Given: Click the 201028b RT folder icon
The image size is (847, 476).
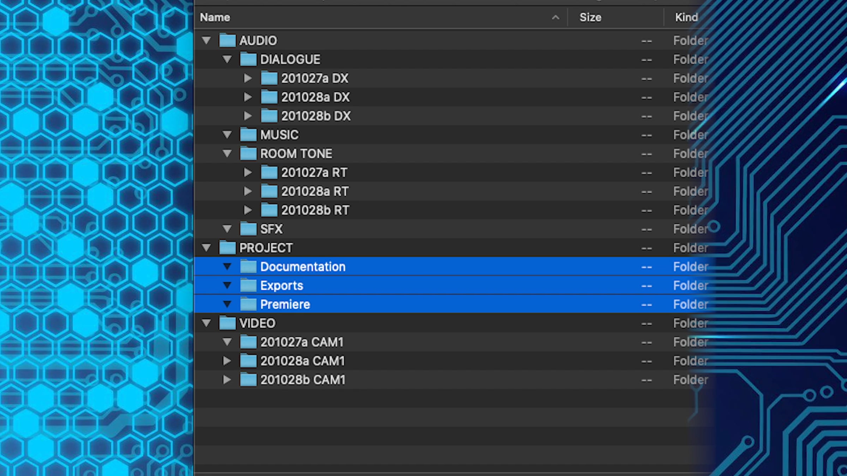Looking at the screenshot, I should pyautogui.click(x=269, y=210).
